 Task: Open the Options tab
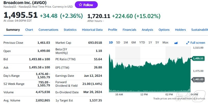tap(164, 30)
